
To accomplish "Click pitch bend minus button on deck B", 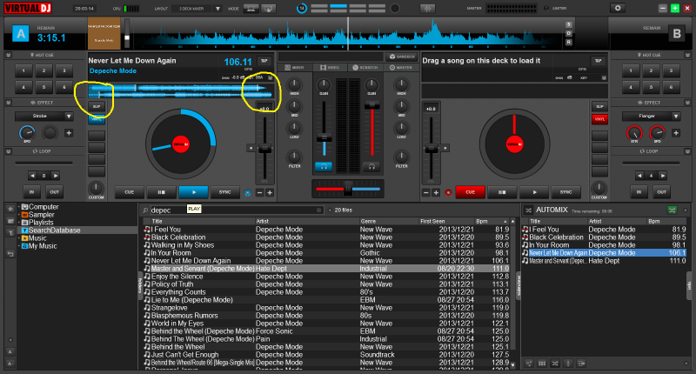I will pyautogui.click(x=426, y=192).
